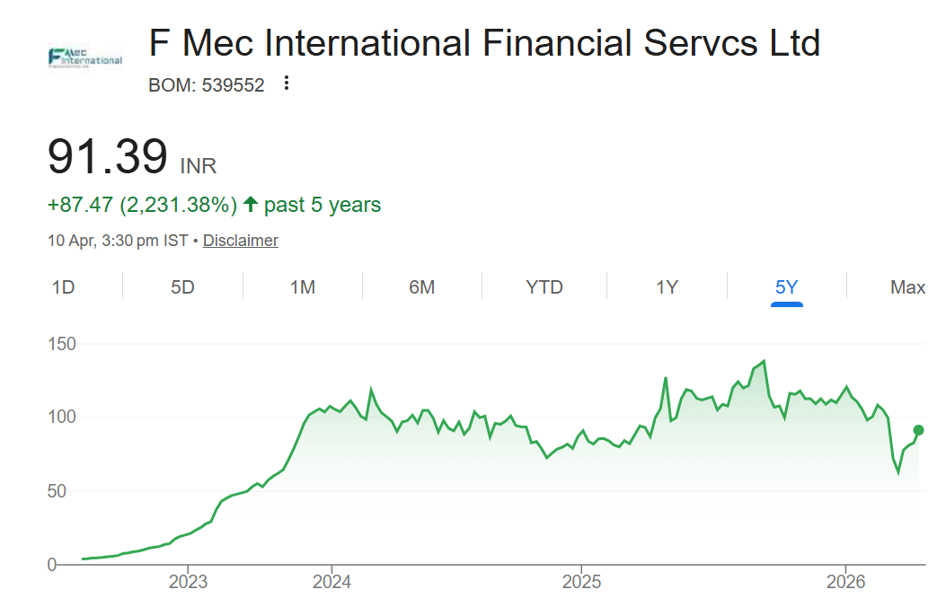Open the Disclaimer link
This screenshot has width=946, height=607.
click(240, 241)
